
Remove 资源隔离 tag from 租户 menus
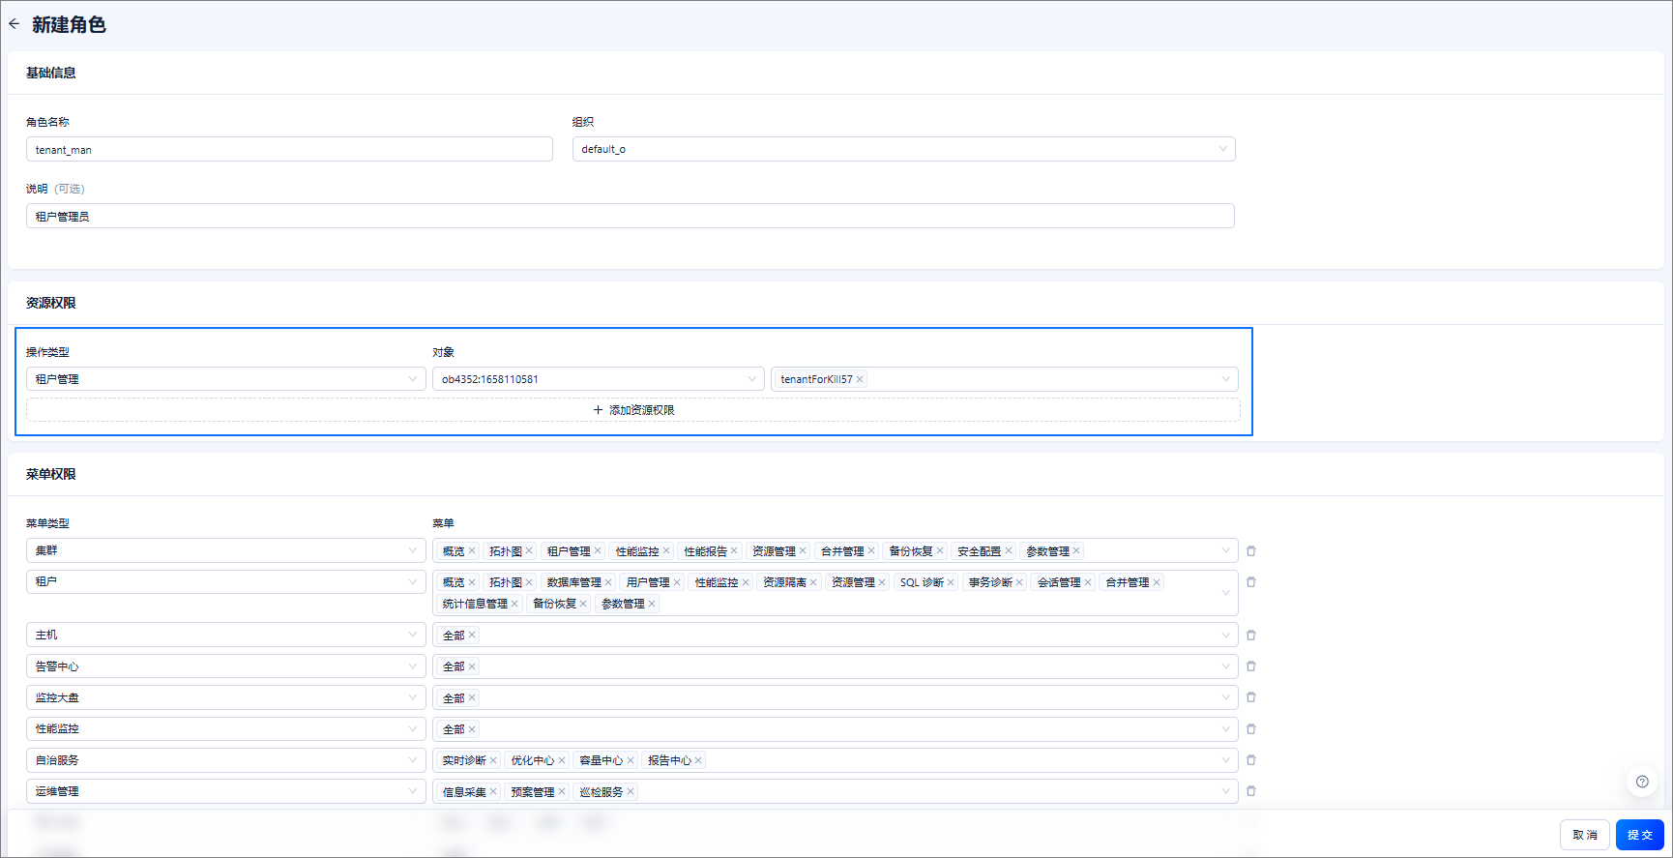tap(813, 582)
